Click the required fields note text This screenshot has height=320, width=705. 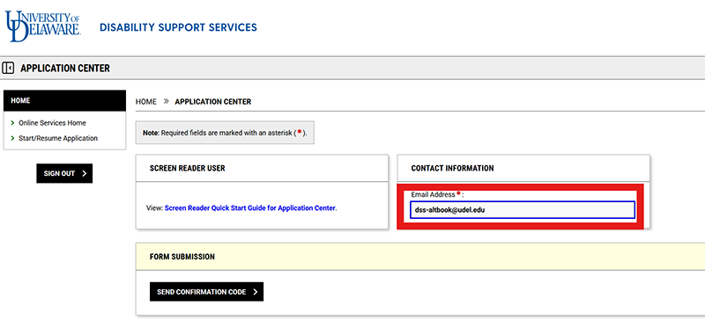point(225,133)
